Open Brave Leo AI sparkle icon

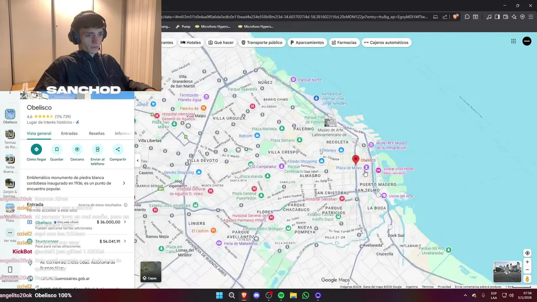514,17
